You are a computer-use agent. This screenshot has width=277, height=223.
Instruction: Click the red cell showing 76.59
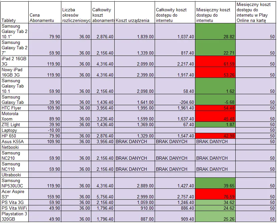tap(215, 194)
